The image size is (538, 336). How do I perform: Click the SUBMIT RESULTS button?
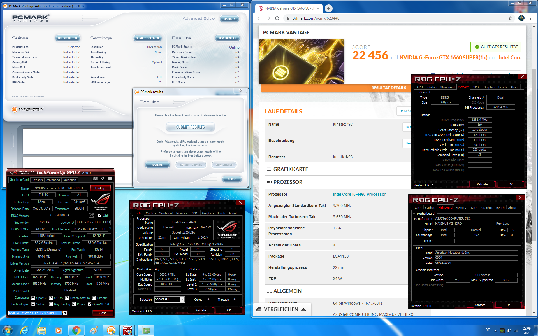click(x=191, y=127)
